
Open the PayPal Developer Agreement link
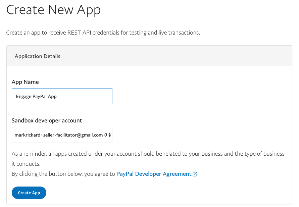coord(154,174)
